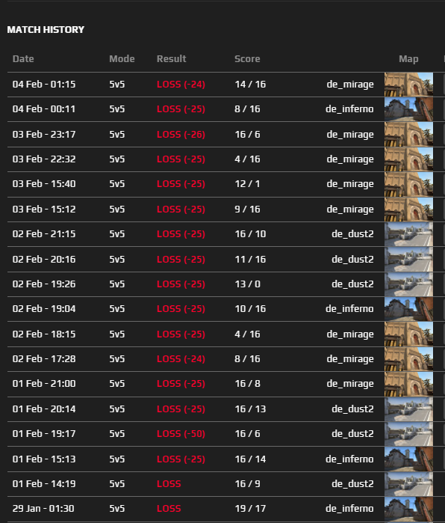Click the Match History heading

coord(46,30)
